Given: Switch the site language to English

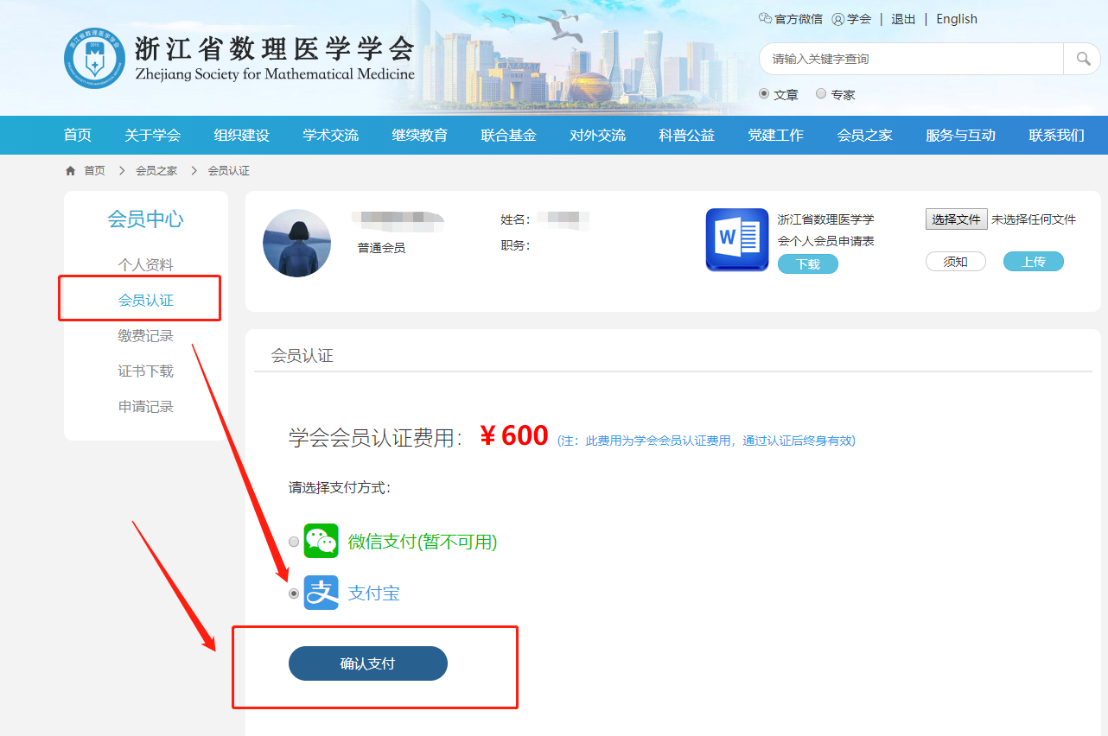Looking at the screenshot, I should [957, 18].
